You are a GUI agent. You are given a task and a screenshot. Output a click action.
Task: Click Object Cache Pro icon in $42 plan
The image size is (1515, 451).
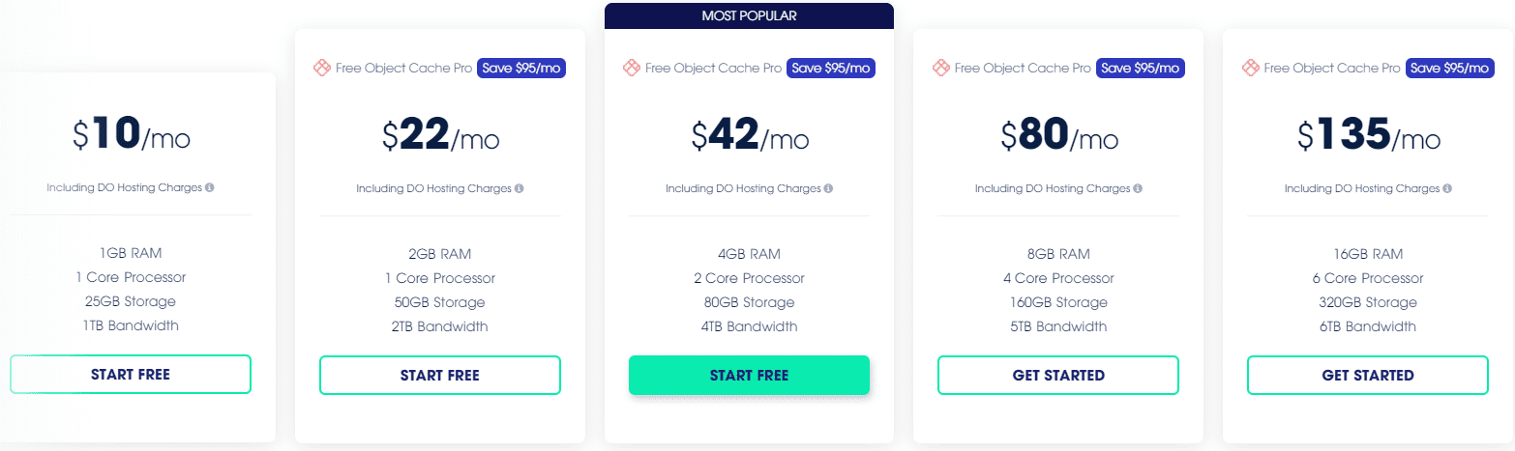[x=632, y=68]
